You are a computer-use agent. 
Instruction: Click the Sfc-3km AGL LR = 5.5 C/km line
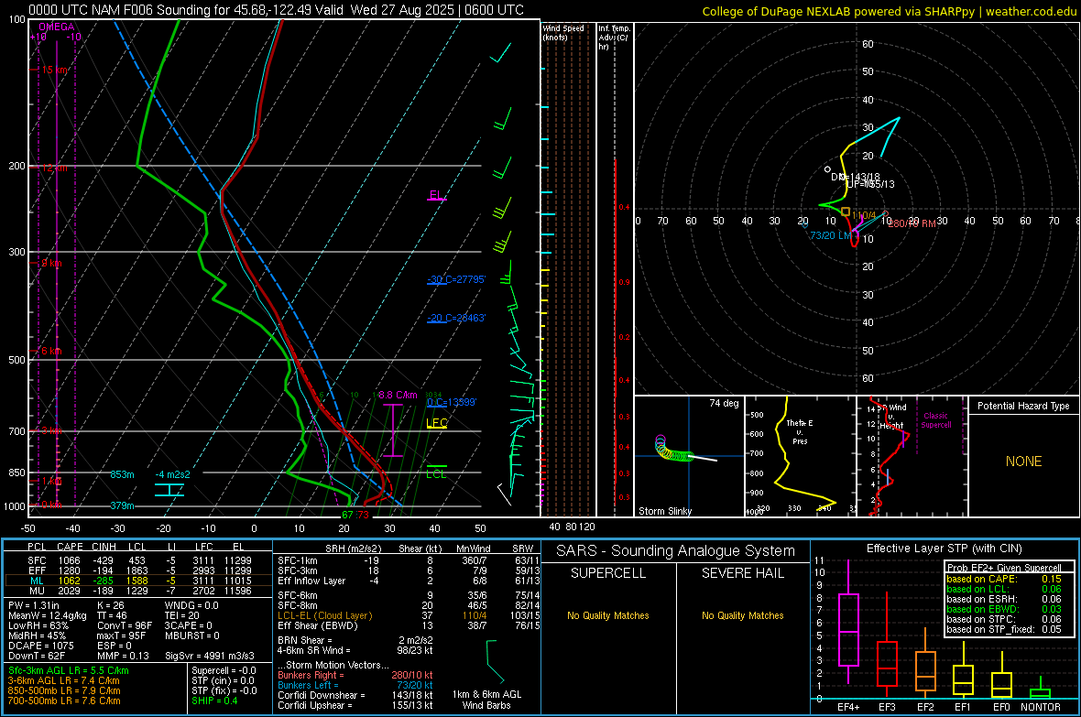(x=69, y=670)
